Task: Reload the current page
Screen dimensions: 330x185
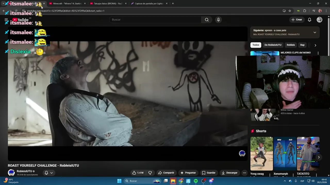Action: [16, 11]
